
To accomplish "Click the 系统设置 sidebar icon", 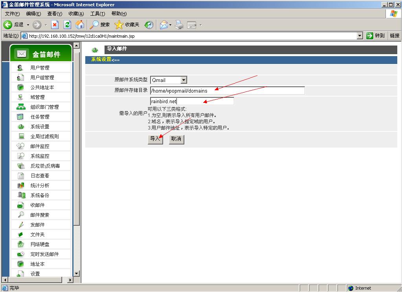I will 21,126.
